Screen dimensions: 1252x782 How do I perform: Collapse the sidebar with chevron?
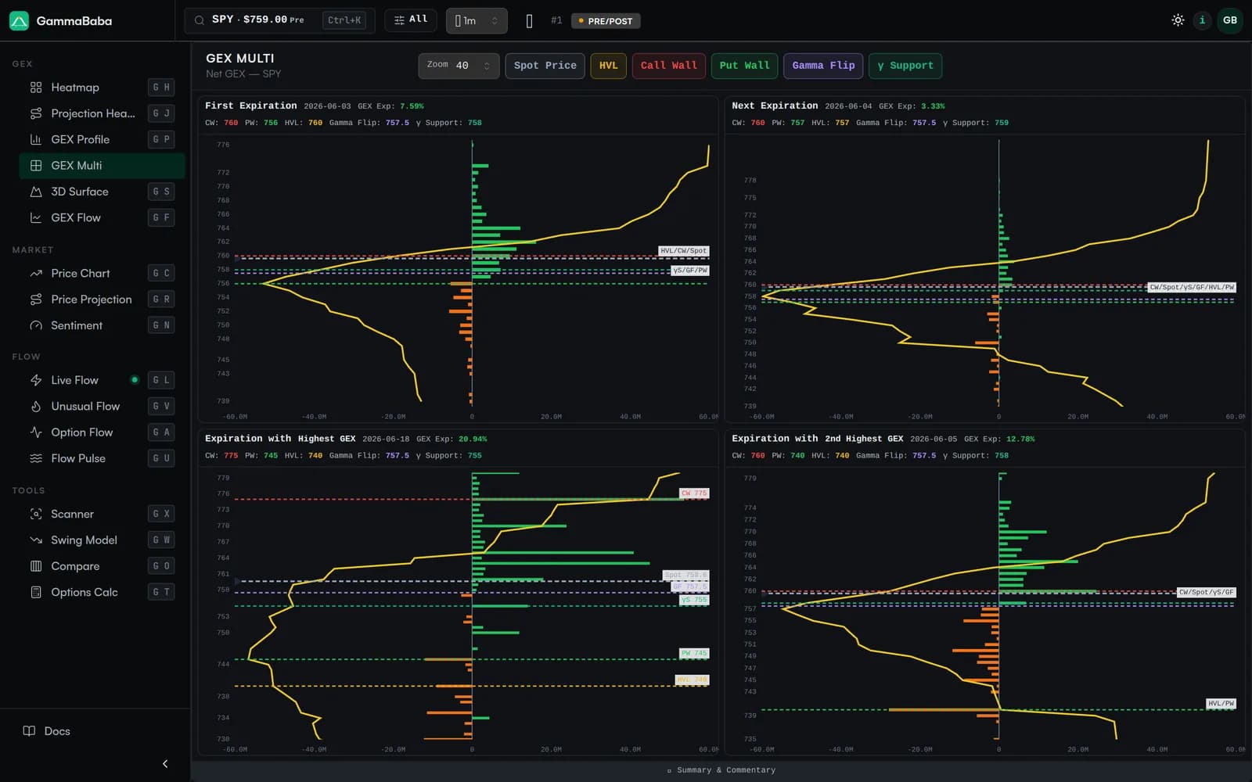165,764
